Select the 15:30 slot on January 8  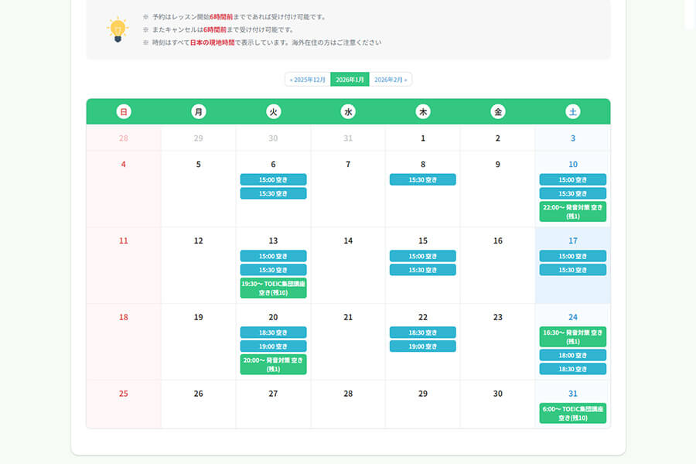point(423,179)
